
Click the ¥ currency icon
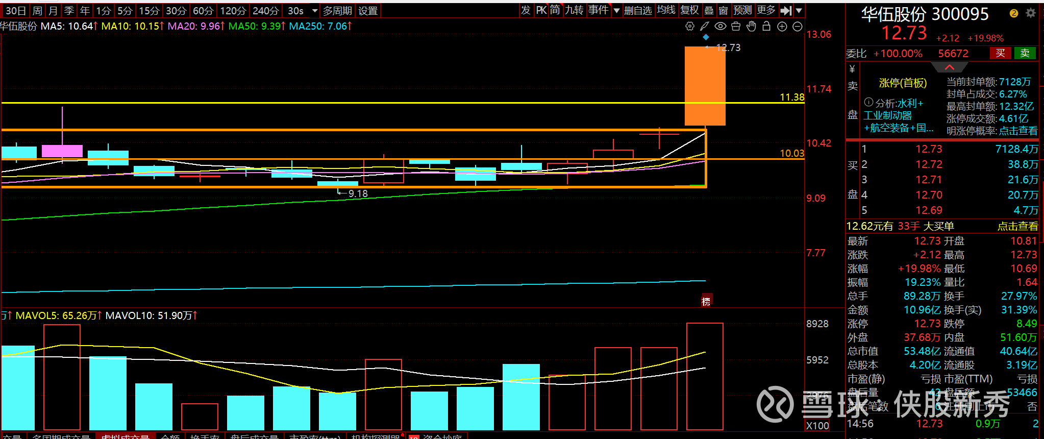pyautogui.click(x=852, y=69)
